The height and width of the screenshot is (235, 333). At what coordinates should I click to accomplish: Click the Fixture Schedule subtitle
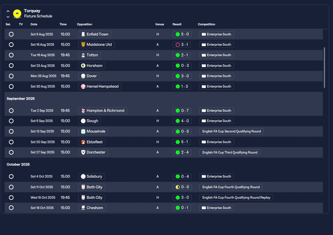(x=38, y=16)
